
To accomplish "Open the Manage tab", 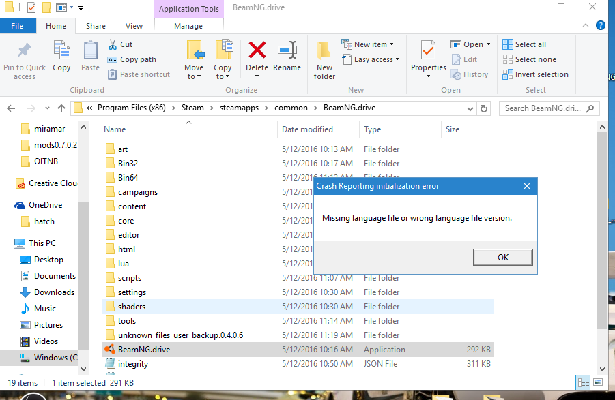I will pos(188,26).
